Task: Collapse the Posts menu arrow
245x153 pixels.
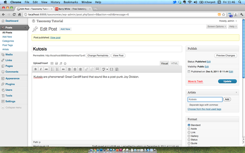Action: pyautogui.click(x=25, y=28)
